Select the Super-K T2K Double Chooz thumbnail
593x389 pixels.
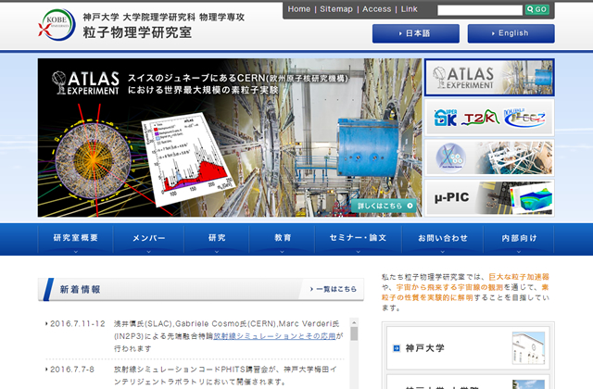pos(489,118)
